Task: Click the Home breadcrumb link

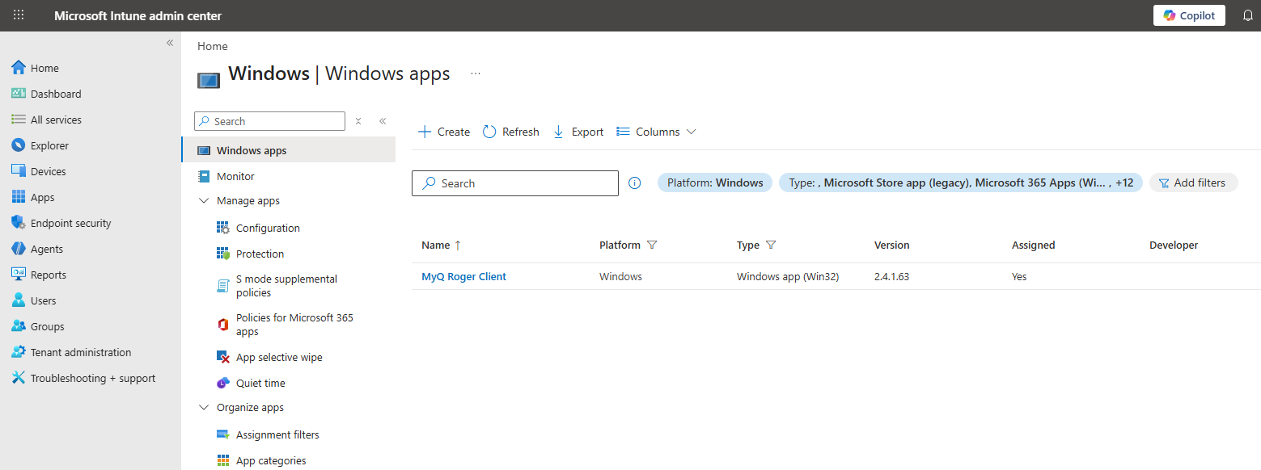Action: pyautogui.click(x=213, y=46)
